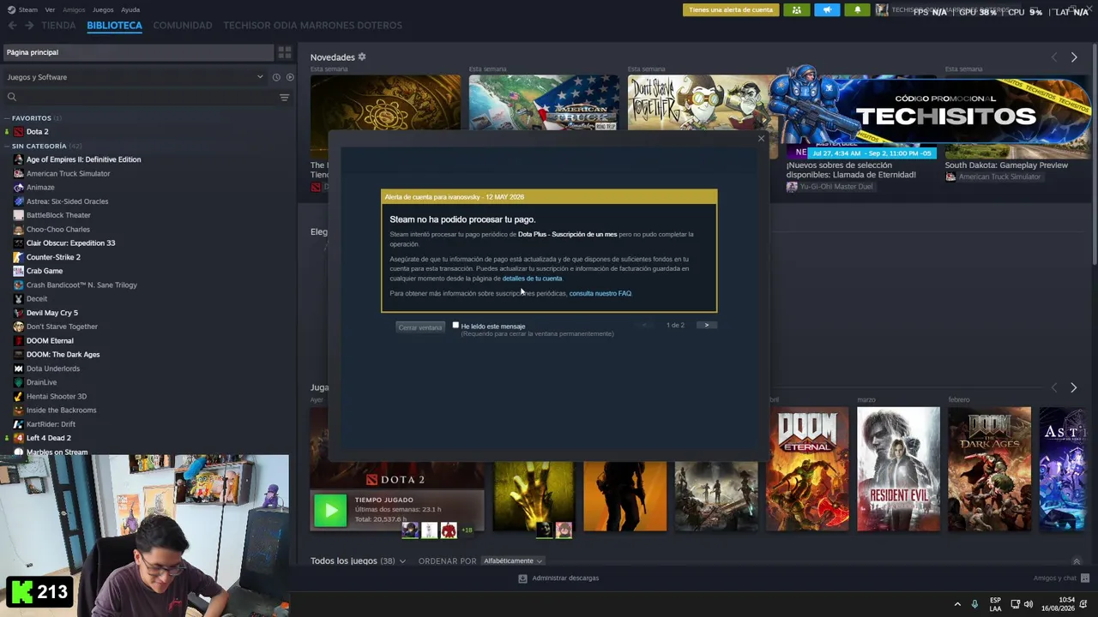Go to the TIENDA tab
Image resolution: width=1098 pixels, height=617 pixels.
click(58, 26)
